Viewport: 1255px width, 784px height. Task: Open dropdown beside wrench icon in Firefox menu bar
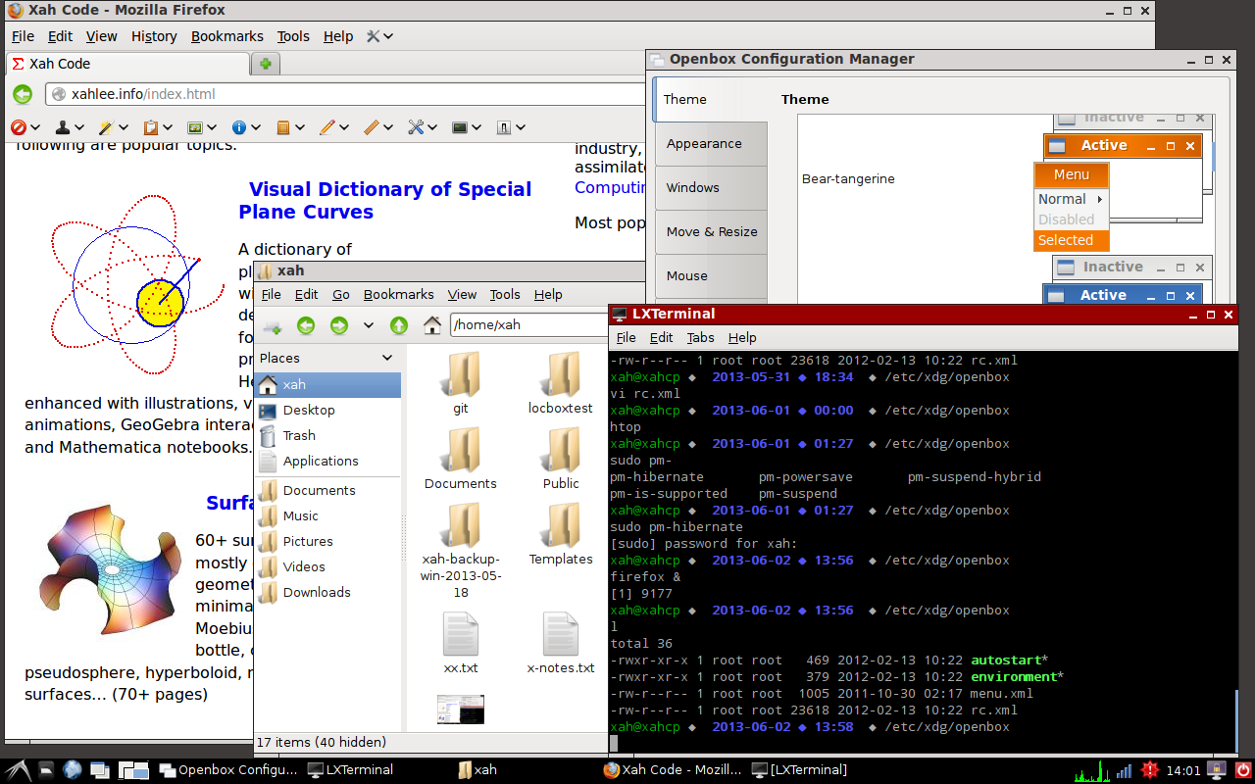[388, 36]
